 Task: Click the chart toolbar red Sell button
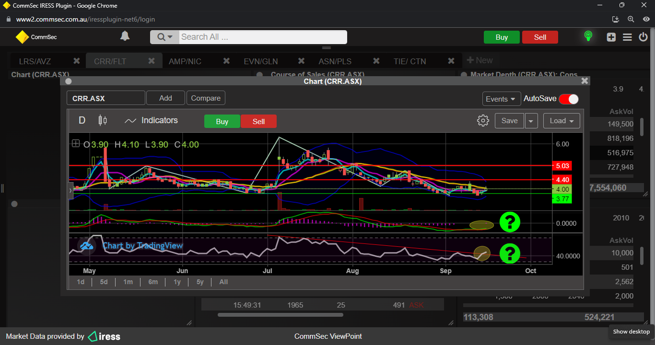tap(258, 121)
